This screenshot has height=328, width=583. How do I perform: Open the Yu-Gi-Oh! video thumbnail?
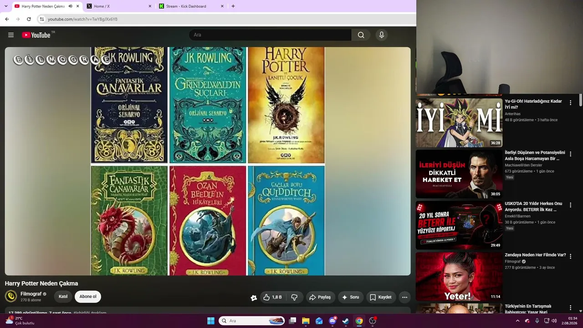459,123
